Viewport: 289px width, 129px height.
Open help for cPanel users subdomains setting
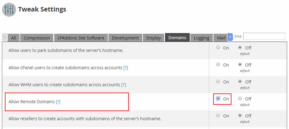coord(125,68)
